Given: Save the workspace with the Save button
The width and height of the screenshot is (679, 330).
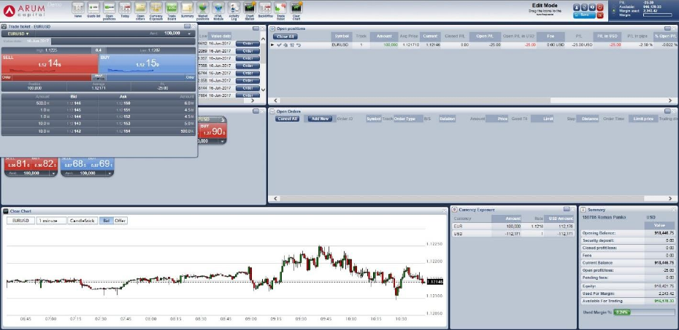Looking at the screenshot, I should coord(585,15).
